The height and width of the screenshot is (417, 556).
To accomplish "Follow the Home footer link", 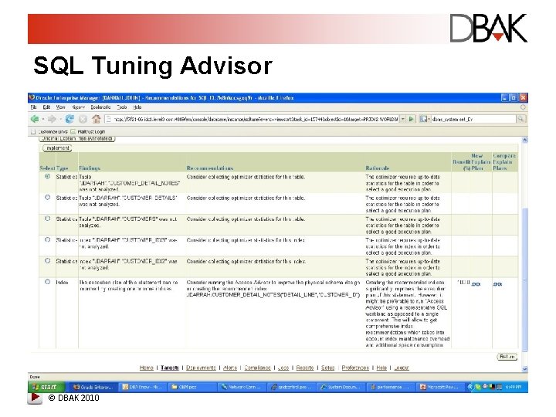I will point(147,368).
